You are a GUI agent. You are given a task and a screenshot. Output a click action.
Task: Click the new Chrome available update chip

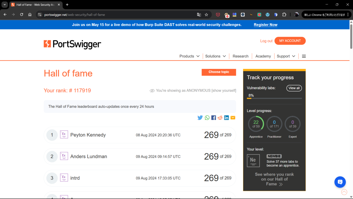pos(326,14)
